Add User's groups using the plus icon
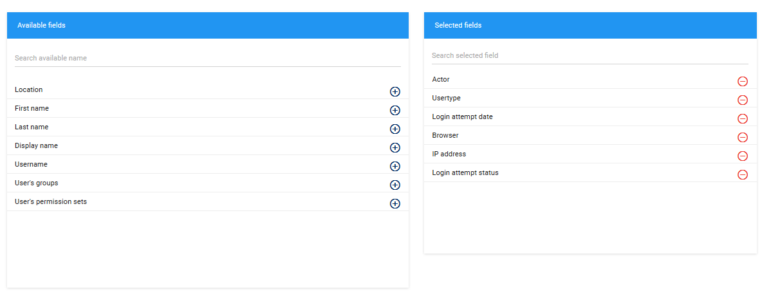 tap(395, 185)
